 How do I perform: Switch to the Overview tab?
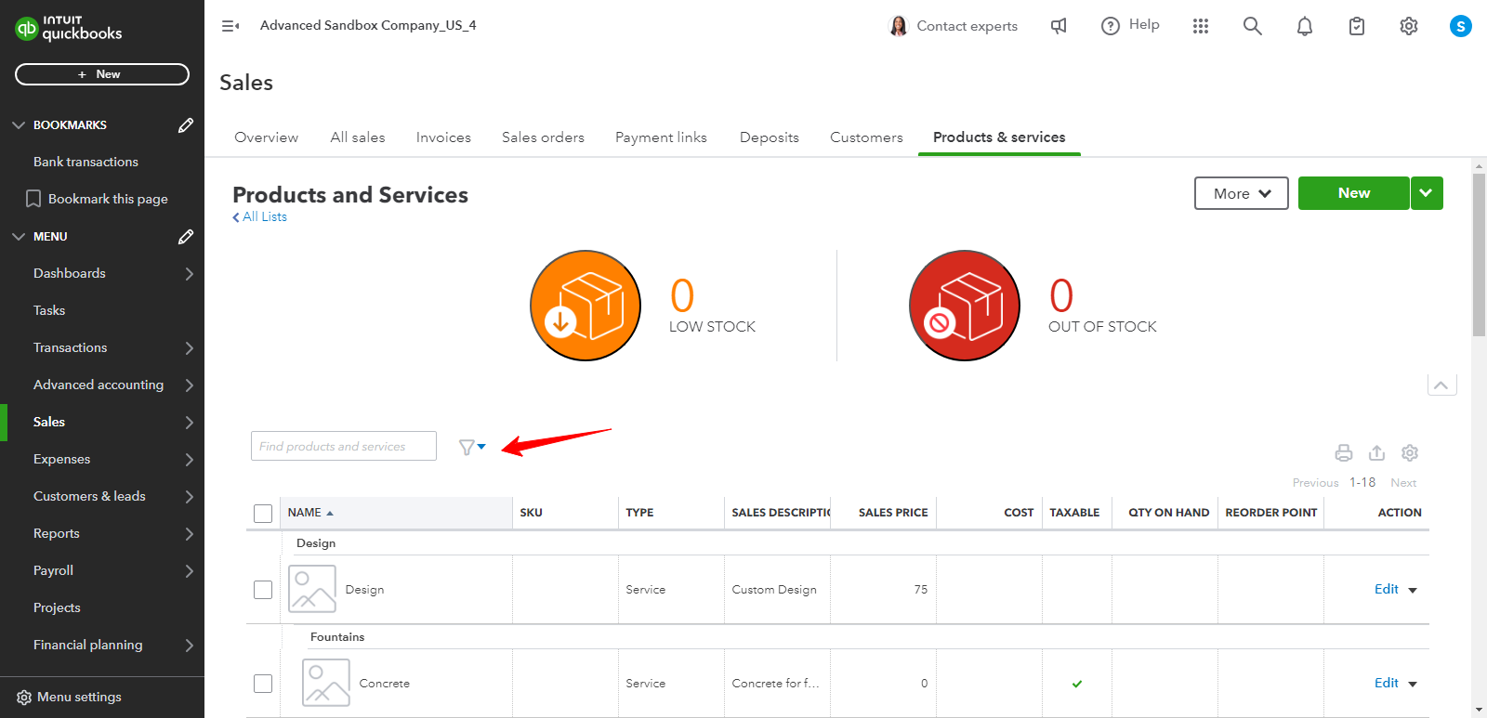[267, 137]
